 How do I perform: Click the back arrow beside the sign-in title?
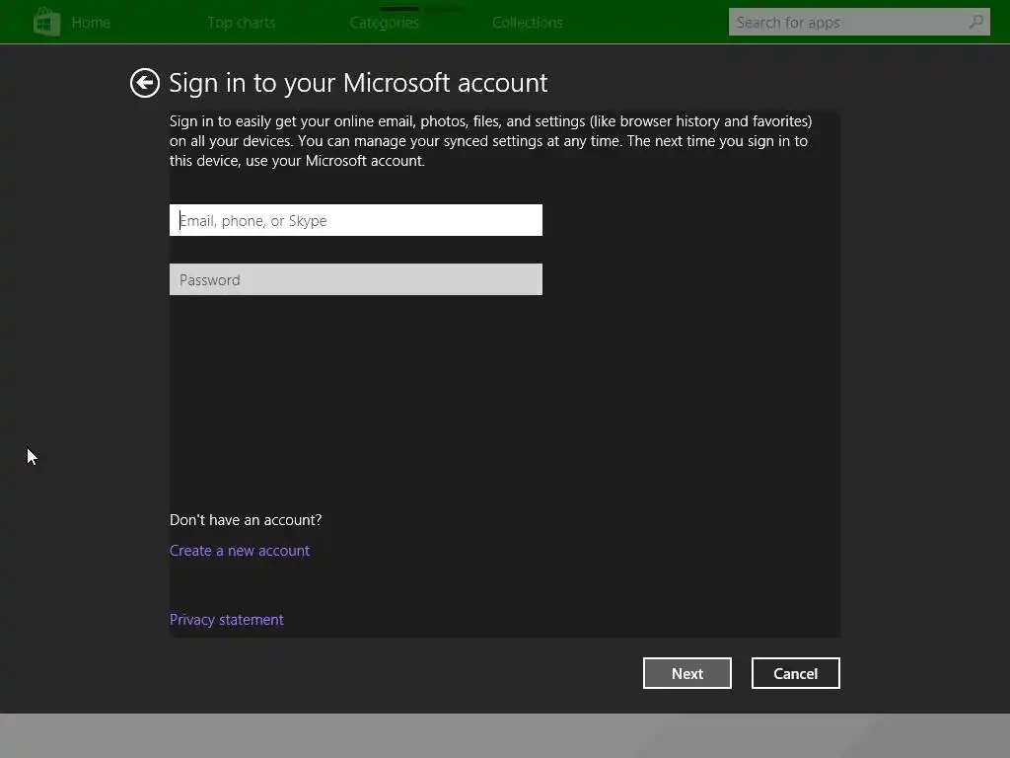pos(144,83)
